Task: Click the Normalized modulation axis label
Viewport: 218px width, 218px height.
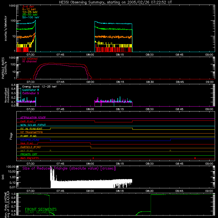Action: click(7, 95)
